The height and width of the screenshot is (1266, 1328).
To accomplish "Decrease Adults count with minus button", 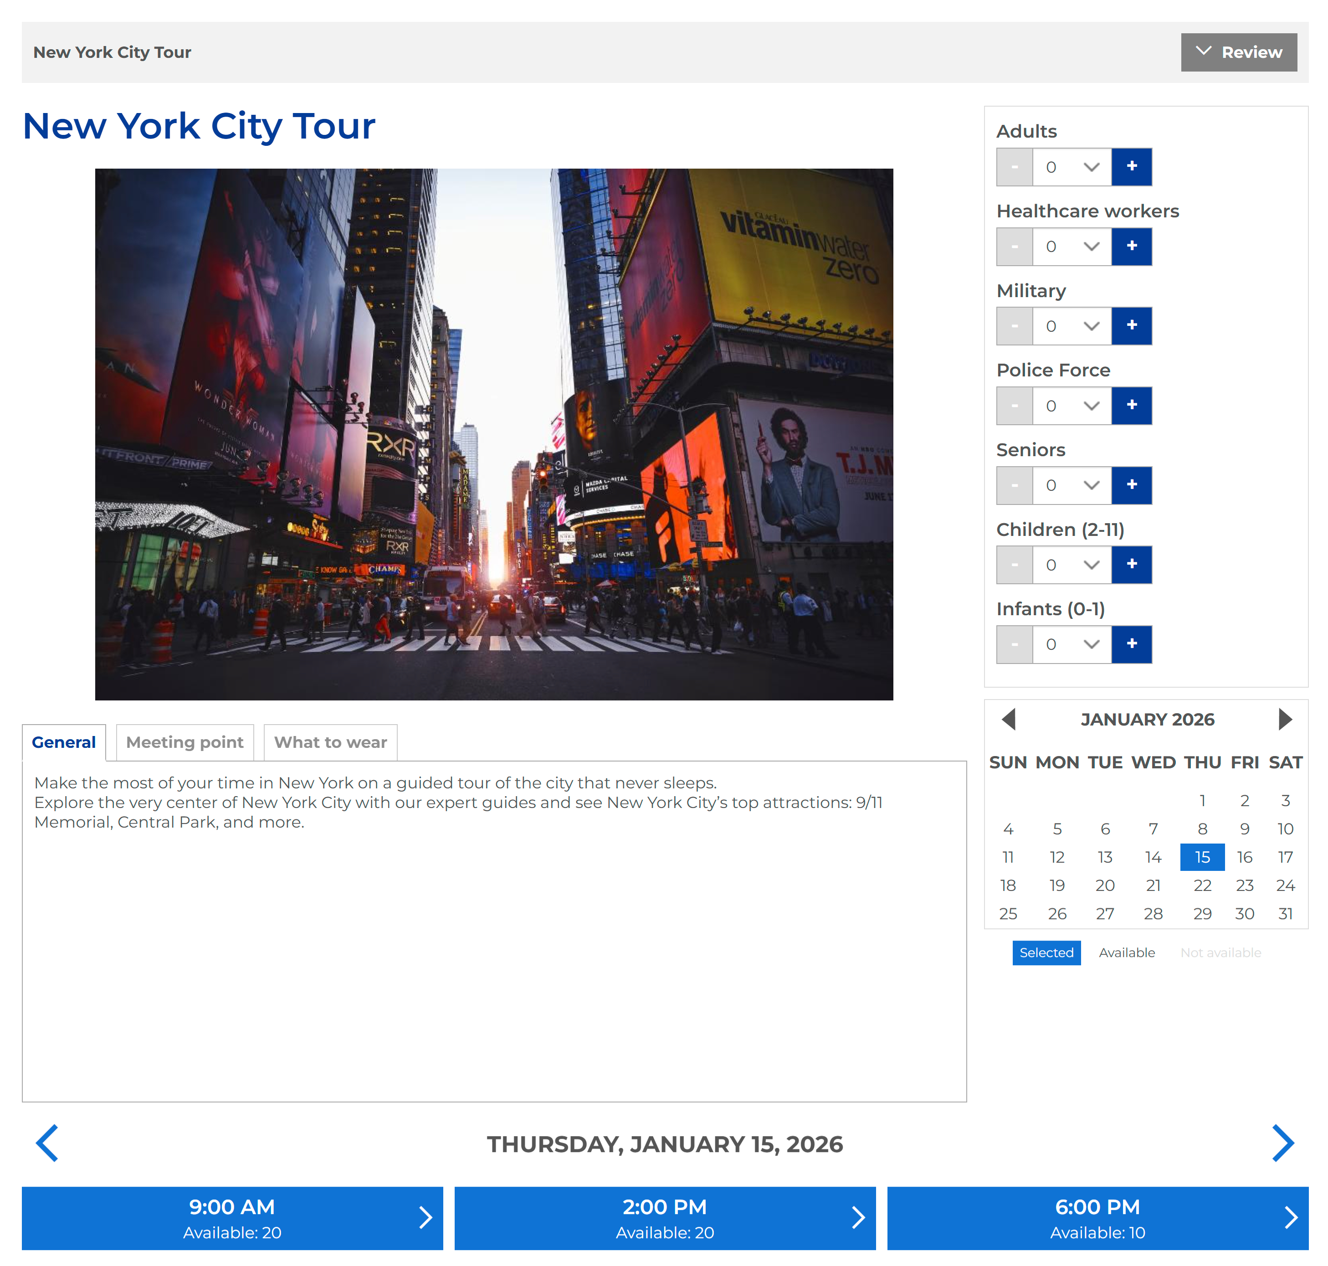I will pos(1015,167).
